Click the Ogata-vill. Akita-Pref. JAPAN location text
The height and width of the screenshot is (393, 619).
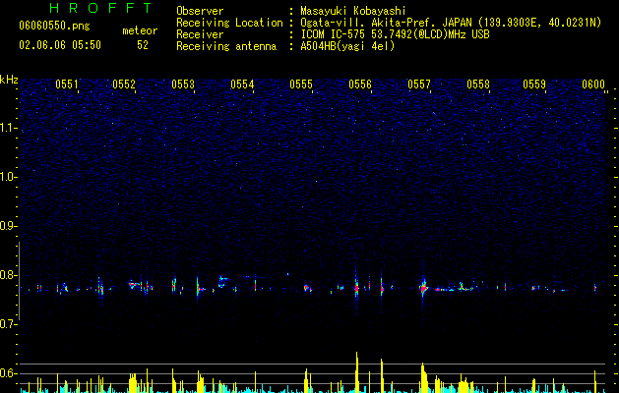pos(385,23)
